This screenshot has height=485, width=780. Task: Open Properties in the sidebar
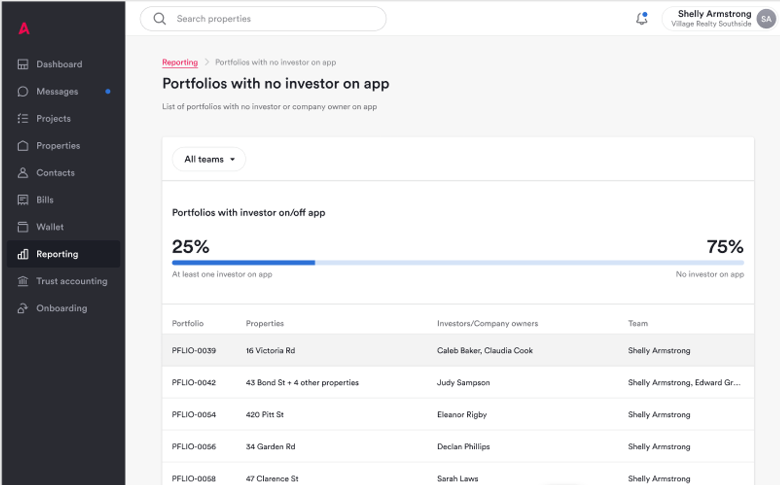tap(58, 146)
